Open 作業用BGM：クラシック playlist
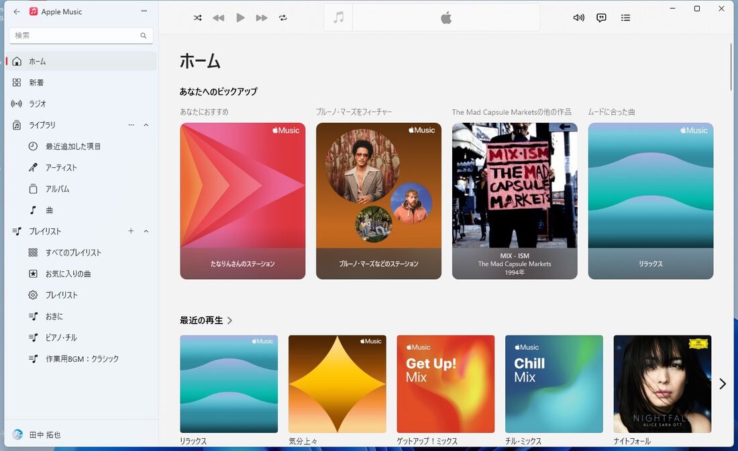 pyautogui.click(x=81, y=359)
